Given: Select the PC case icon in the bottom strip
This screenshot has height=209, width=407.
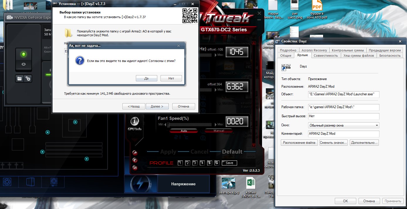Looking at the screenshot, I should (31, 182).
